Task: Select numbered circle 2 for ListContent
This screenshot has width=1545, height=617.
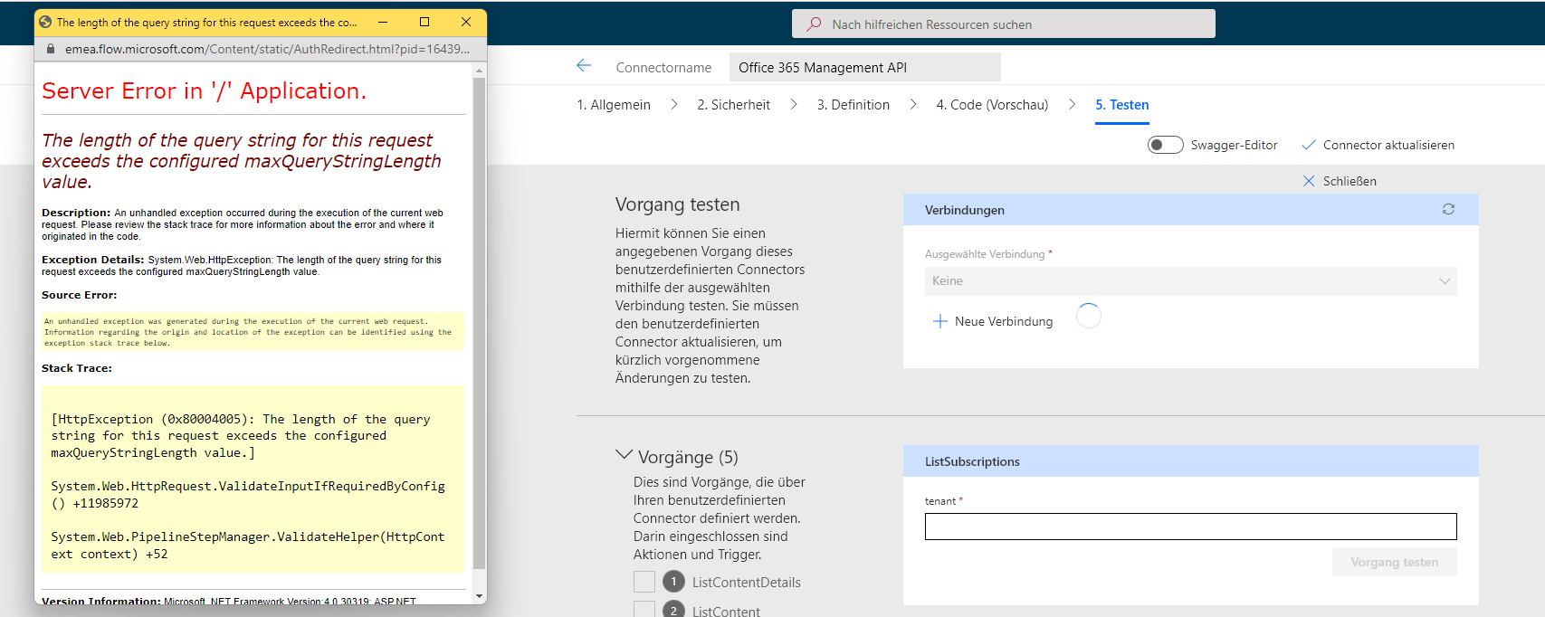Action: pos(673,610)
